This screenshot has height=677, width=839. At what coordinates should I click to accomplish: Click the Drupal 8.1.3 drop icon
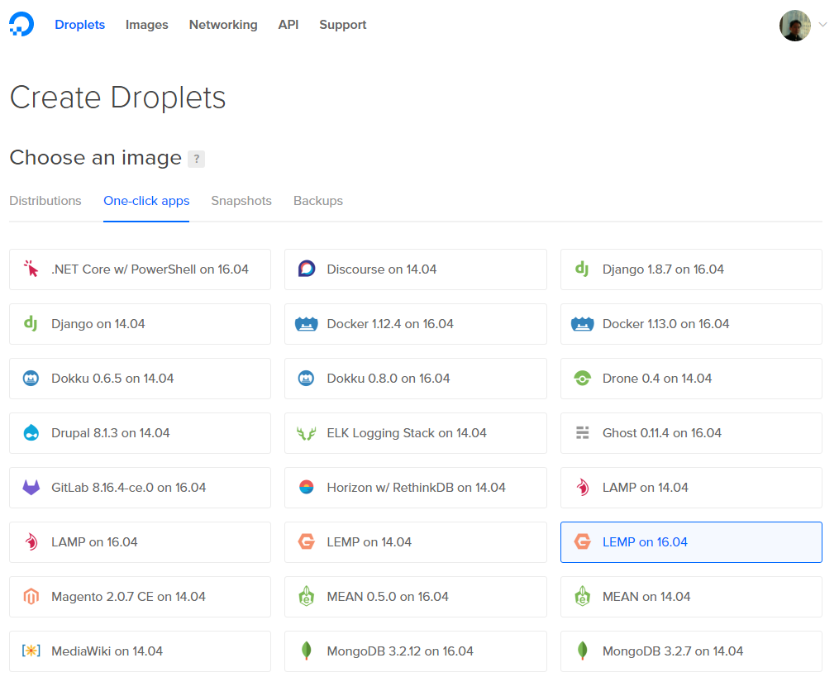[x=31, y=432]
